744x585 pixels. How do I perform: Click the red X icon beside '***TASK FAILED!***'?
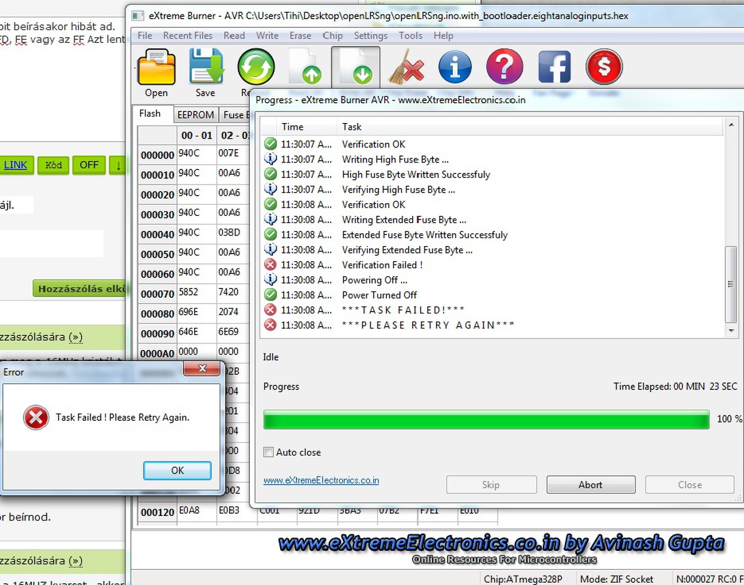[x=270, y=310]
